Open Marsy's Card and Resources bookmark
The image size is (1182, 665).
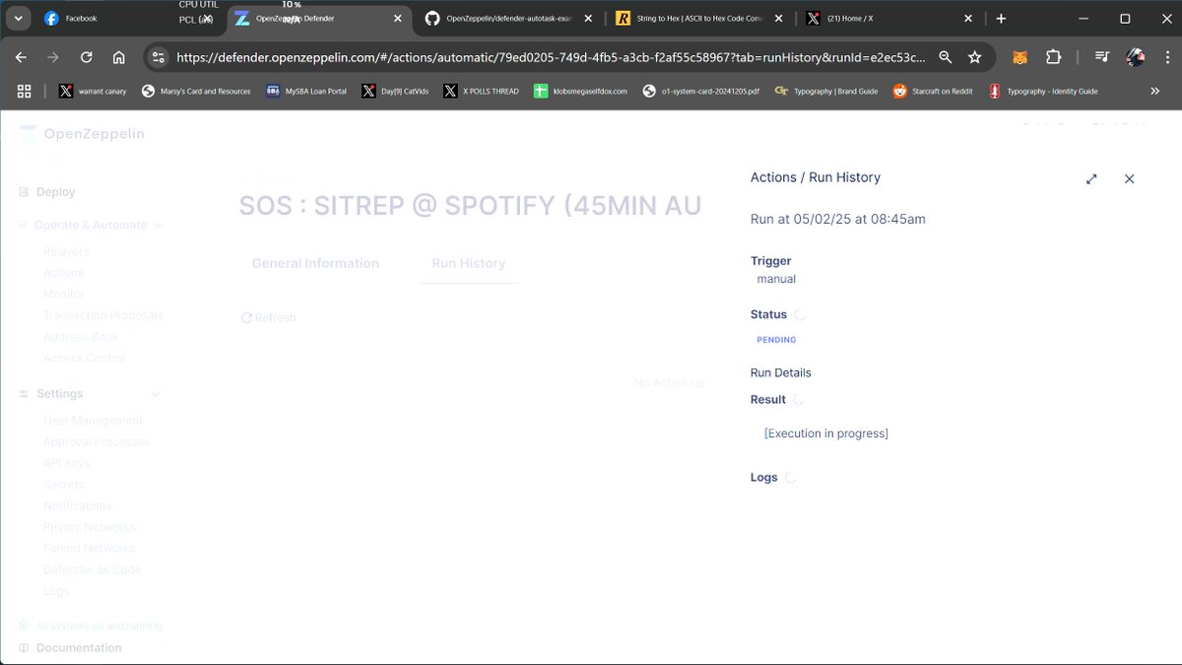196,91
